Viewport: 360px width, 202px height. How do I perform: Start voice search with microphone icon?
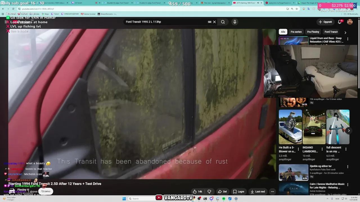[235, 22]
